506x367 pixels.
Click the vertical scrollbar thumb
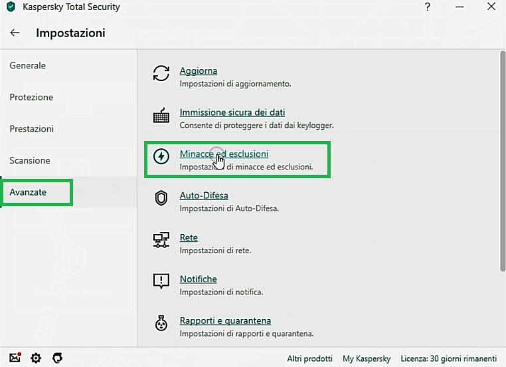coord(503,161)
